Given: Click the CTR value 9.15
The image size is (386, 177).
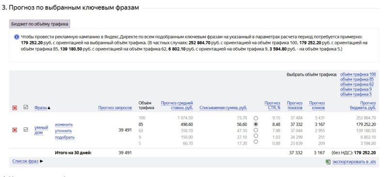Looking at the screenshot, I should pyautogui.click(x=276, y=118).
